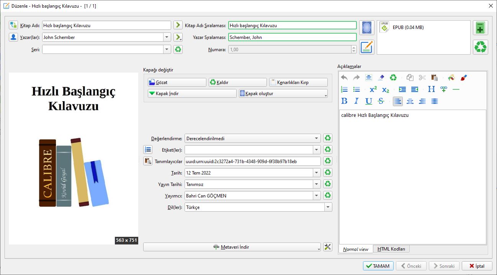Remove formatting eraser icon

click(381, 78)
